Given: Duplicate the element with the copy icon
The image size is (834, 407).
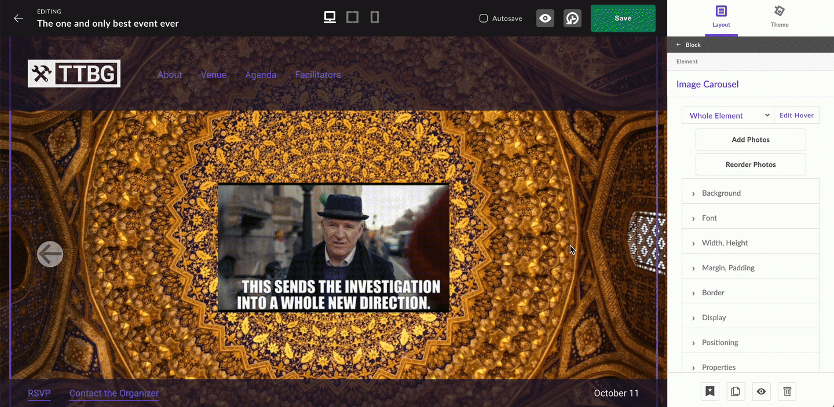Looking at the screenshot, I should coord(736,391).
